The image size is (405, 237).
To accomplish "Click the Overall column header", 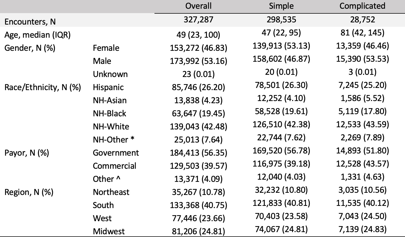I will tap(198, 6).
